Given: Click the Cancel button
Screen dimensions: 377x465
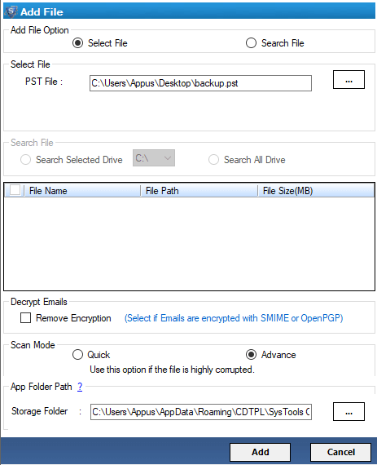Looking at the screenshot, I should coord(340,452).
